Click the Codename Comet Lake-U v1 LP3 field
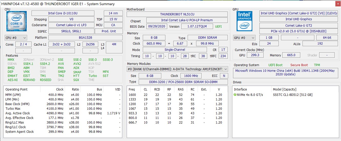The image size is (341, 141). click(x=71, y=25)
